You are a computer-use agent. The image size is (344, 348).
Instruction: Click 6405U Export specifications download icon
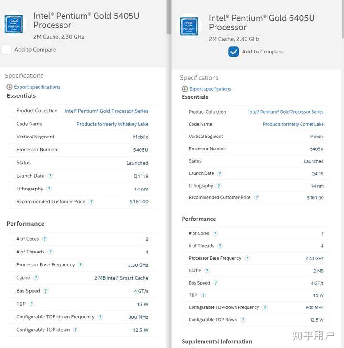(x=185, y=89)
